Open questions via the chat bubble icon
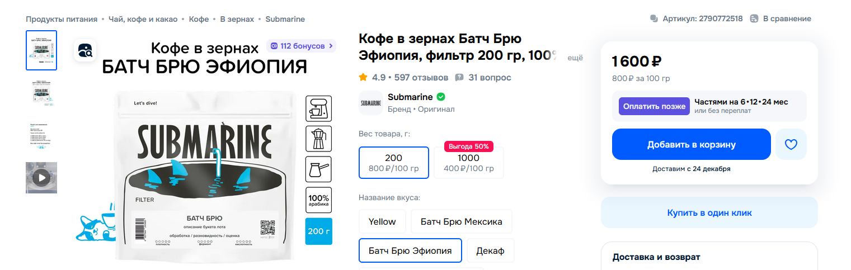 point(459,77)
